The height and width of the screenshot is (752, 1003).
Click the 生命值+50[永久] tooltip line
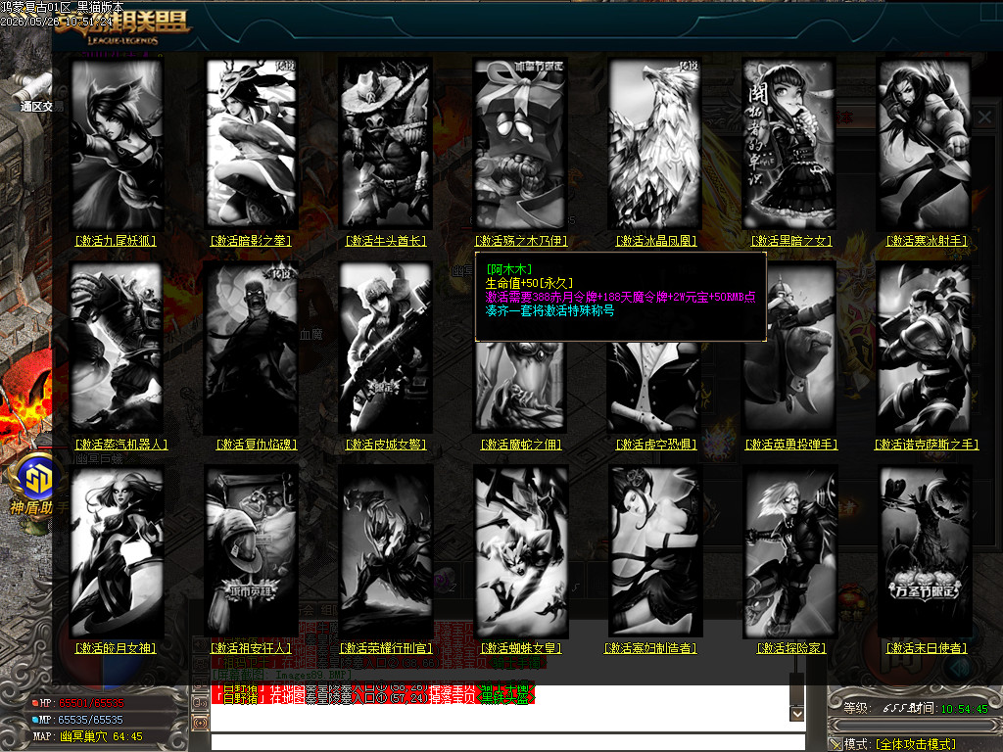(530, 283)
